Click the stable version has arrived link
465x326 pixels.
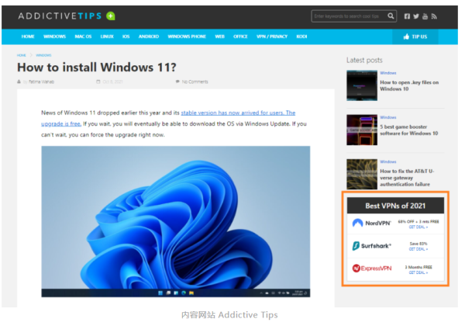click(x=238, y=113)
